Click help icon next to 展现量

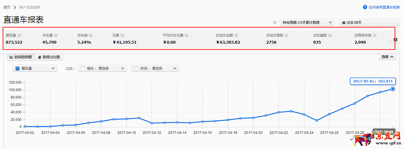(19, 35)
